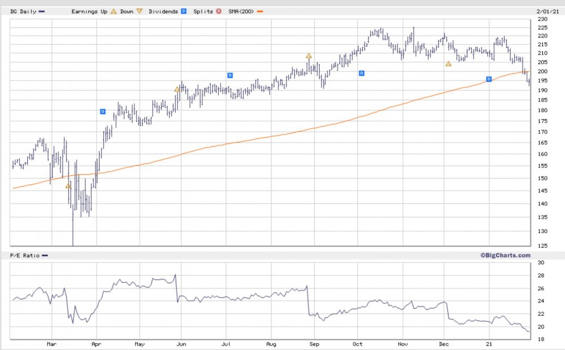Image resolution: width=565 pixels, height=350 pixels.
Task: Select the early July dividend marker
Action: coord(230,75)
